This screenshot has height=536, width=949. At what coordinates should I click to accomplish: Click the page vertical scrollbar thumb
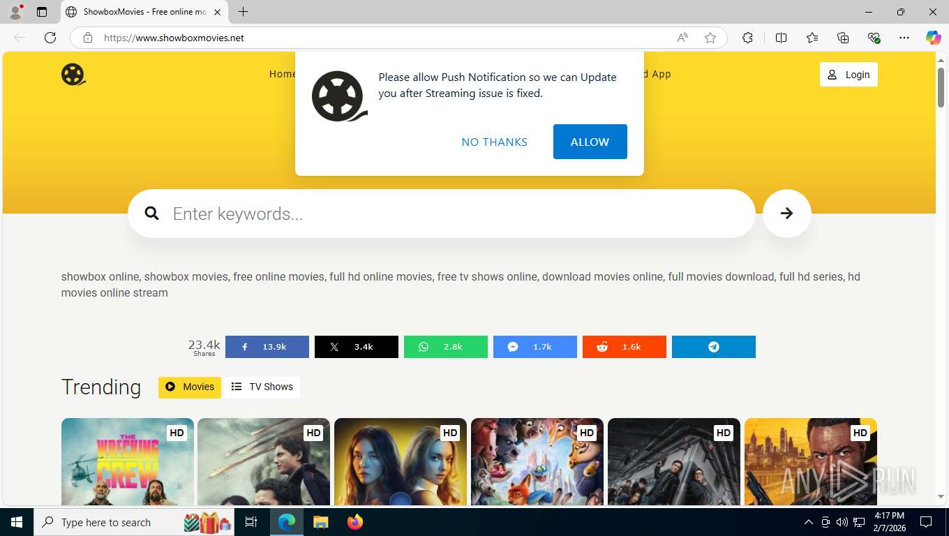click(941, 87)
